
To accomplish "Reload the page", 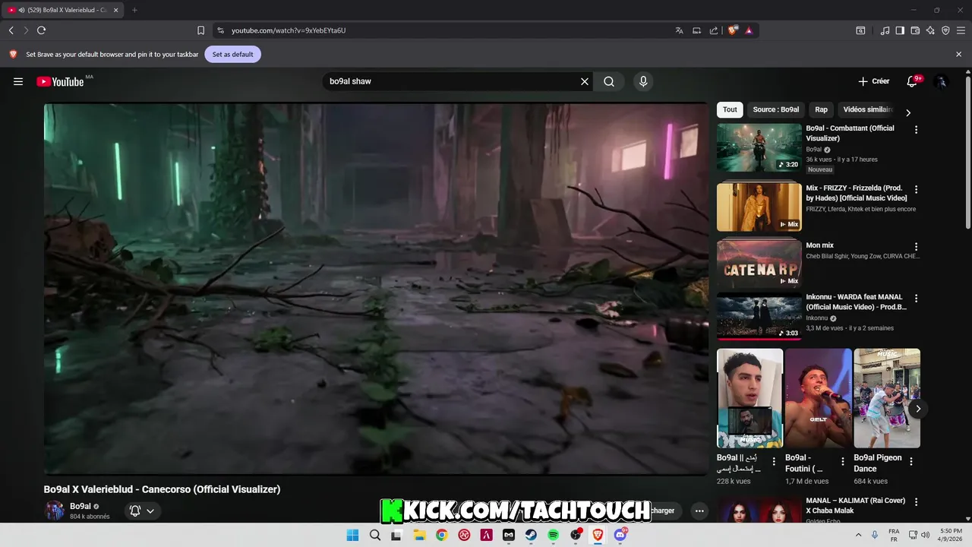I will (x=41, y=30).
